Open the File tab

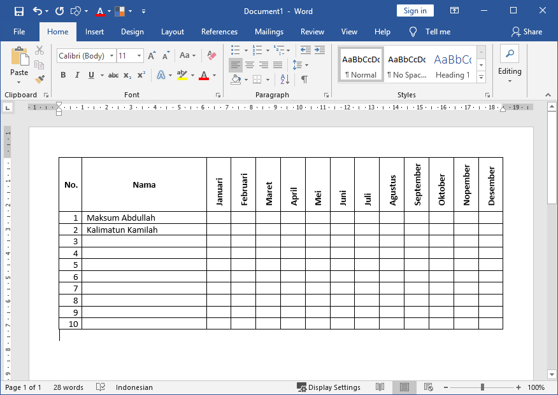[x=19, y=32]
